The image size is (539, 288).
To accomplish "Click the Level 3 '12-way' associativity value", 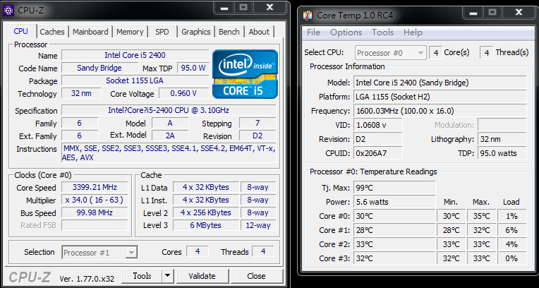I will pos(258,226).
